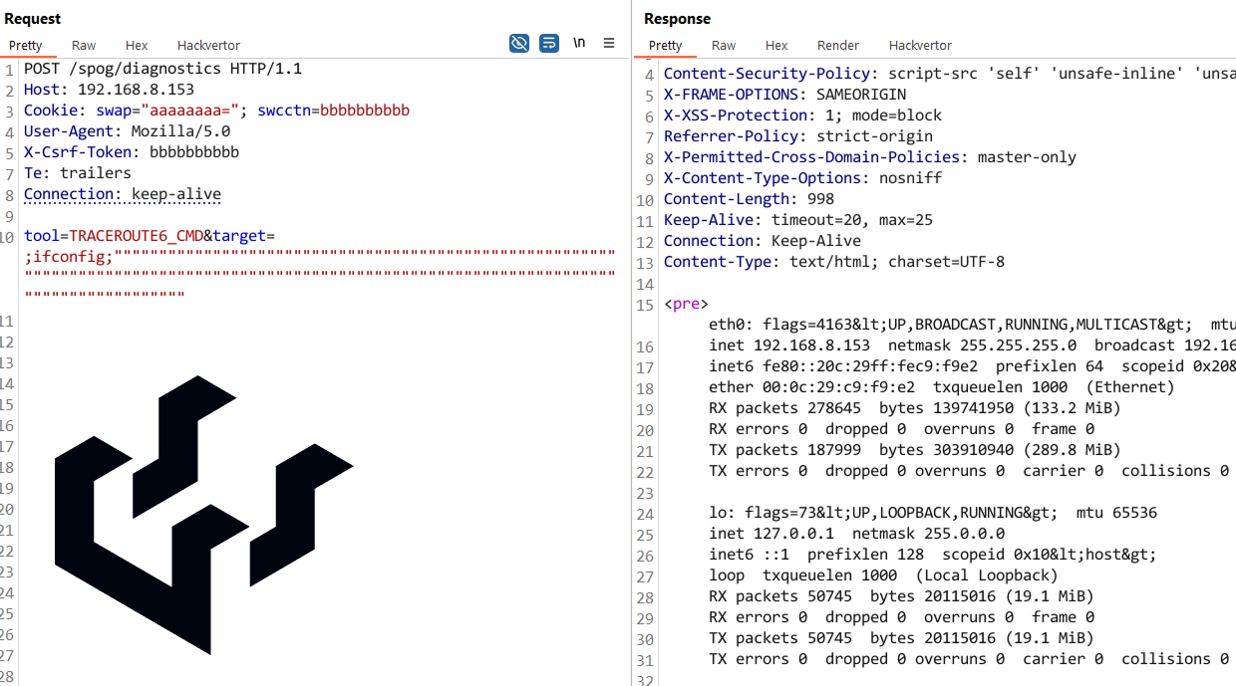The width and height of the screenshot is (1236, 686).
Task: Click the 'eth0: flags=4163' output line
Action: 972,325
